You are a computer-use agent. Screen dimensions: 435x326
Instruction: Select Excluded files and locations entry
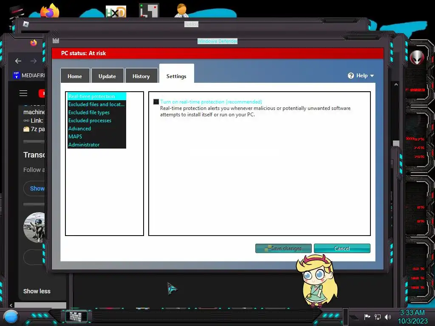pyautogui.click(x=96, y=104)
